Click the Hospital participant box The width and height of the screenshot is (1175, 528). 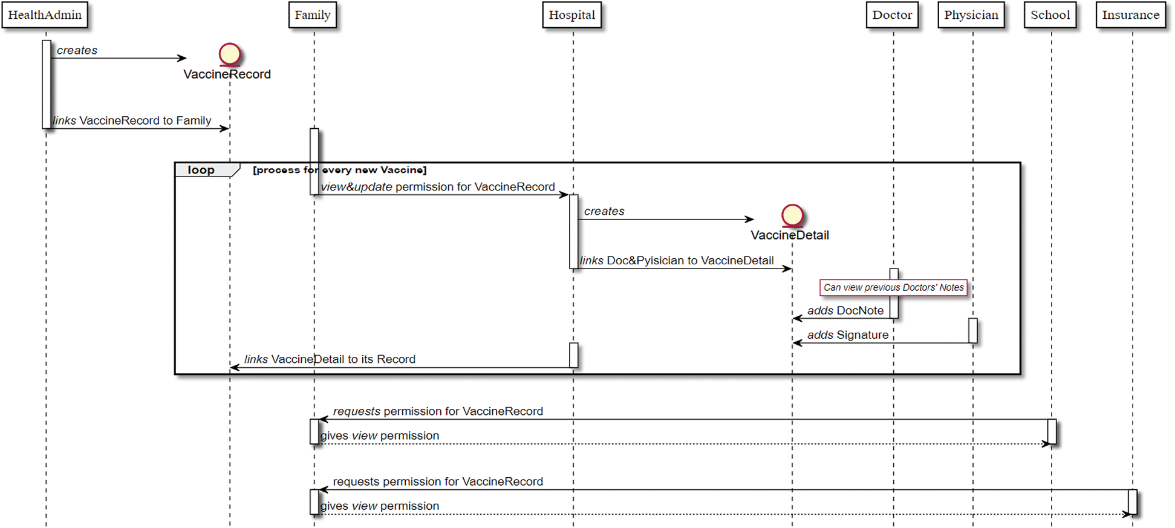click(x=571, y=15)
